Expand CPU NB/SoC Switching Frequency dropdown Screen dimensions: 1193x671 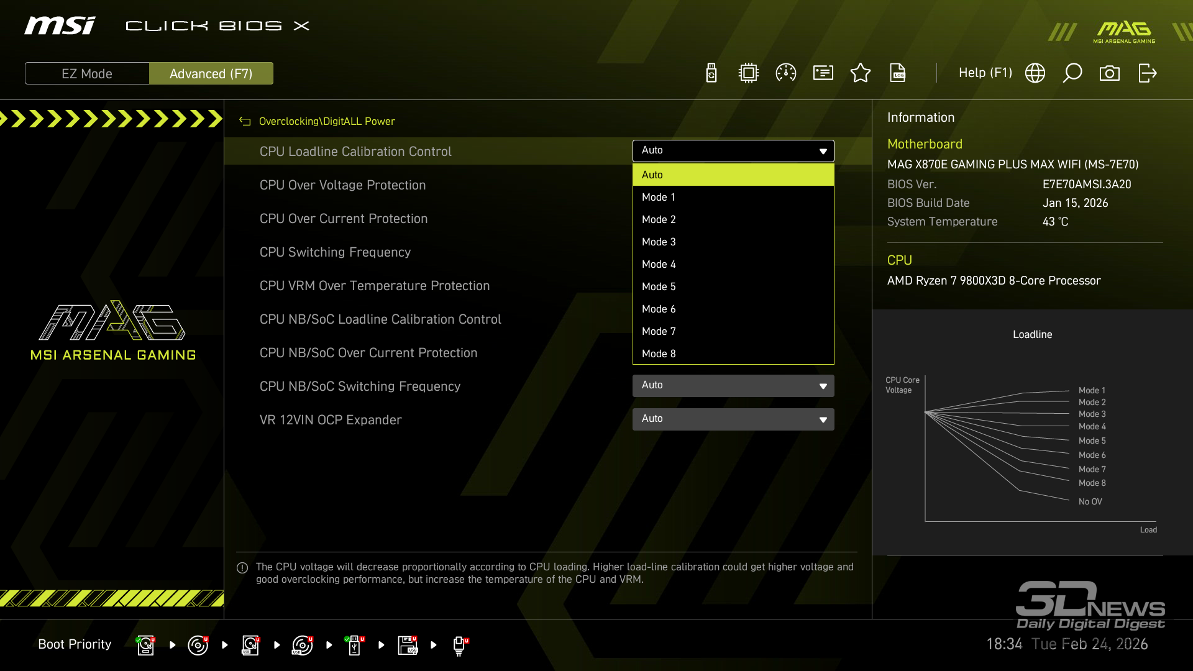pos(733,386)
